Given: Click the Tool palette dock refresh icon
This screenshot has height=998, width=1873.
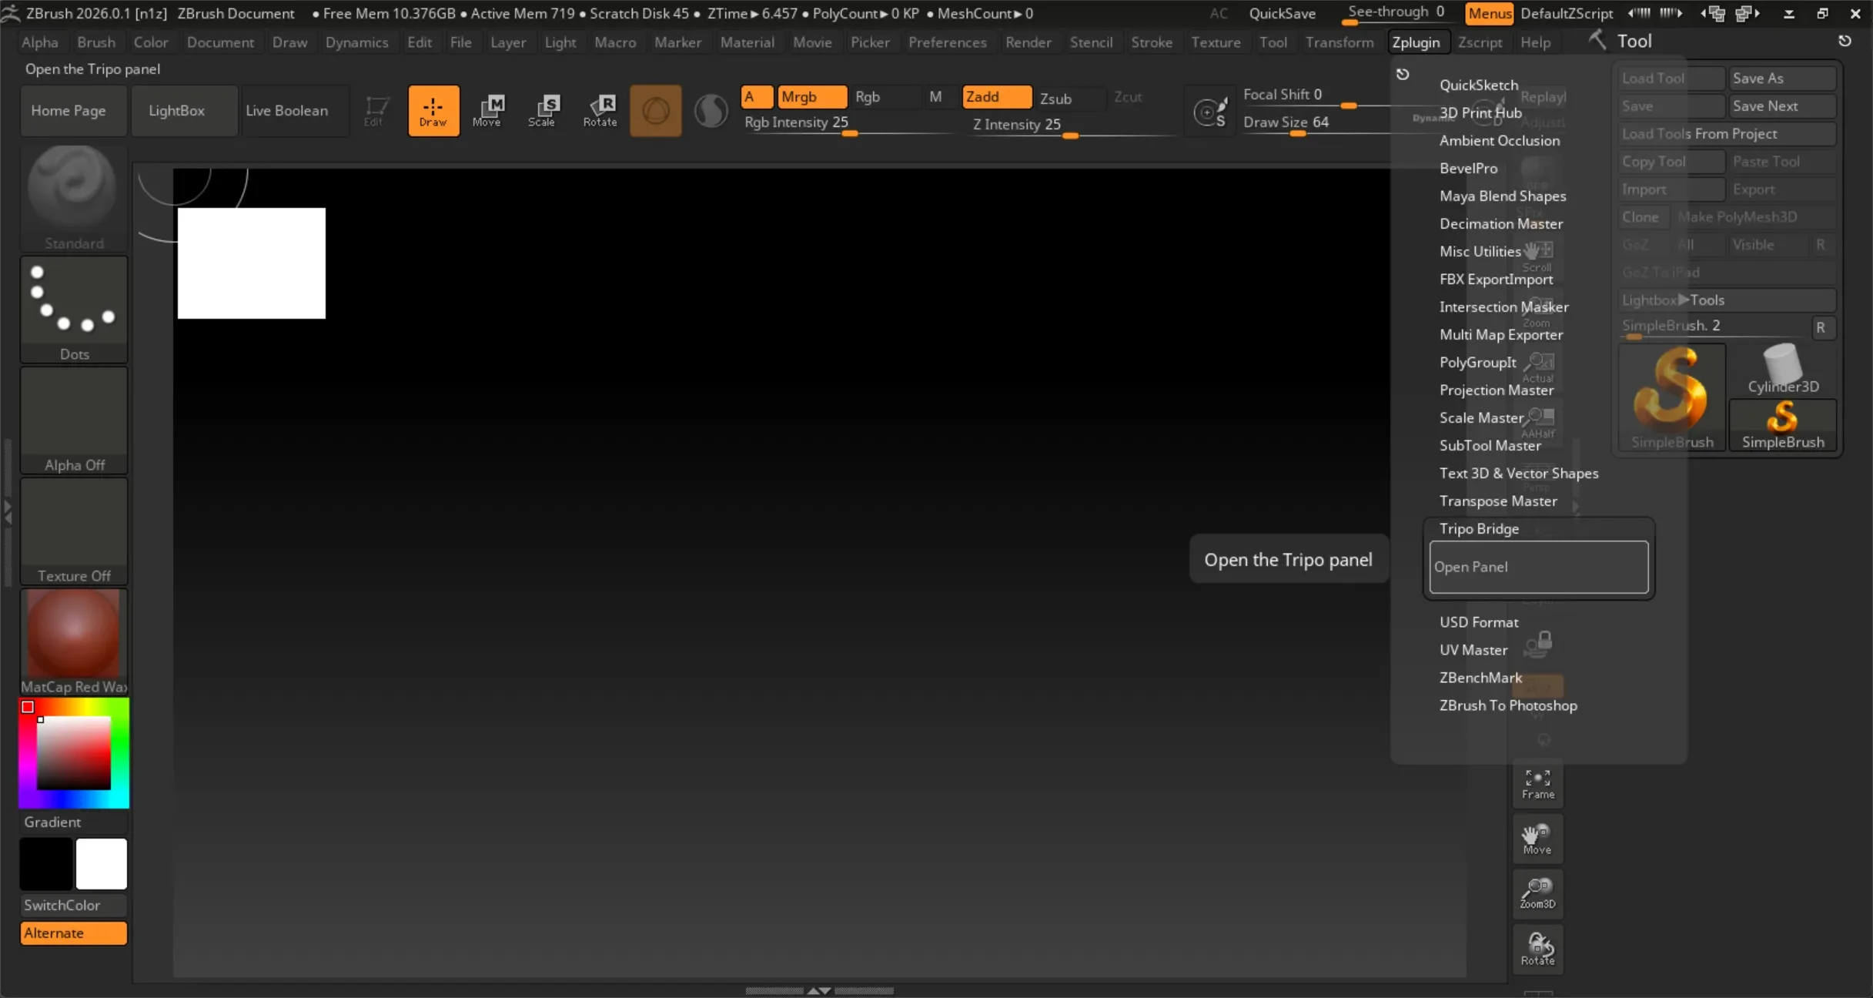Looking at the screenshot, I should point(1845,41).
